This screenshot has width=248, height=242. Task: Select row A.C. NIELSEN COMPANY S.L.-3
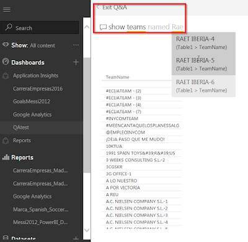coord(141,215)
